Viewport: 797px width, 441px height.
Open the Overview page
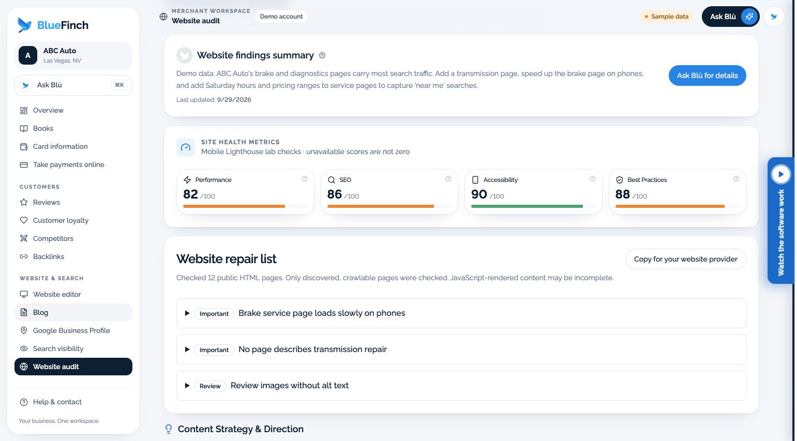(x=73, y=110)
